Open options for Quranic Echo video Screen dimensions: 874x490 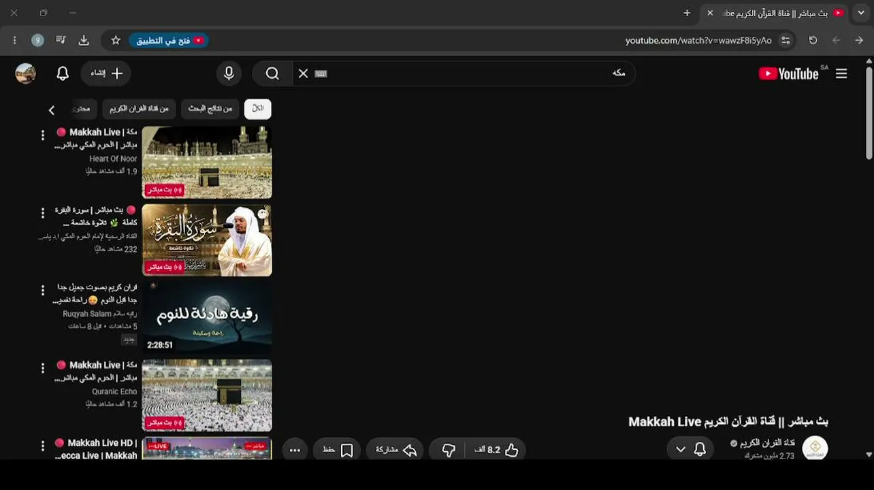(42, 368)
